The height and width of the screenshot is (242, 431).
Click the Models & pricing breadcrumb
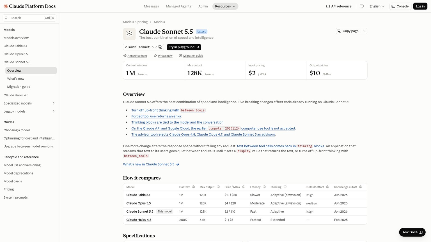135,22
